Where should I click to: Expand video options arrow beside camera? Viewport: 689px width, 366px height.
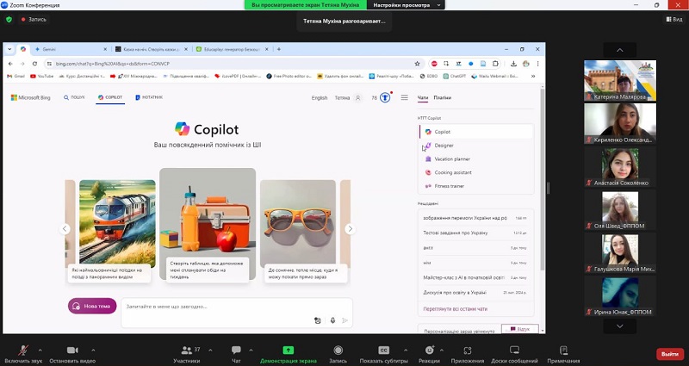coord(93,350)
